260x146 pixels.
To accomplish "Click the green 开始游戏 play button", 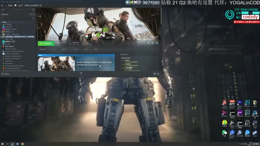I will tap(46, 43).
